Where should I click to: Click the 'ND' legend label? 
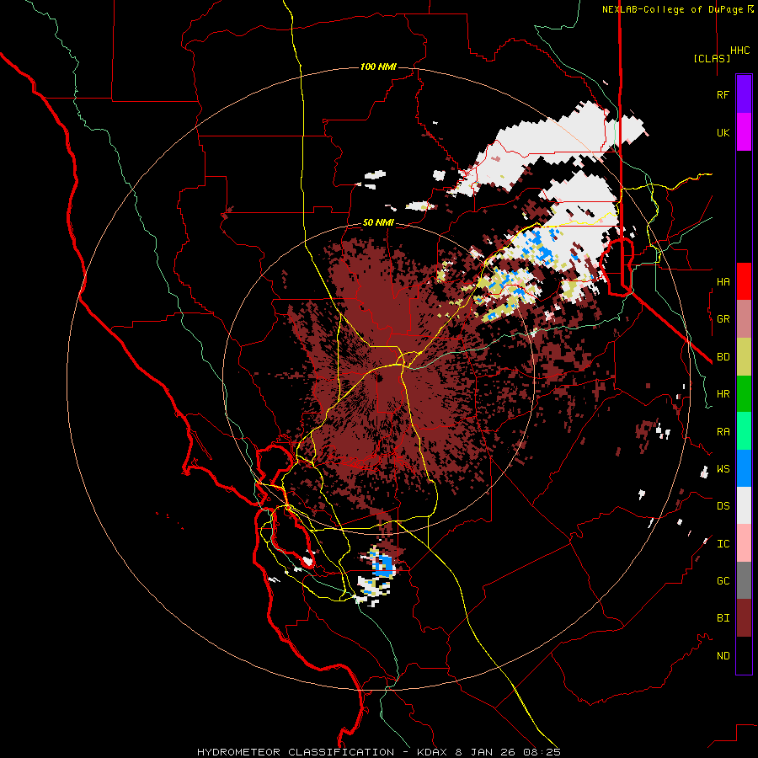723,656
